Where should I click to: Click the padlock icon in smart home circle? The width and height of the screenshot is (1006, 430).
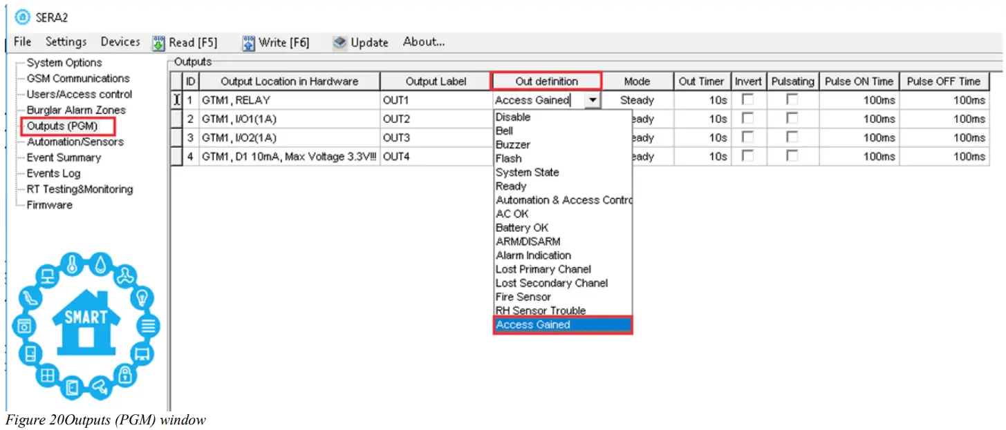click(124, 373)
